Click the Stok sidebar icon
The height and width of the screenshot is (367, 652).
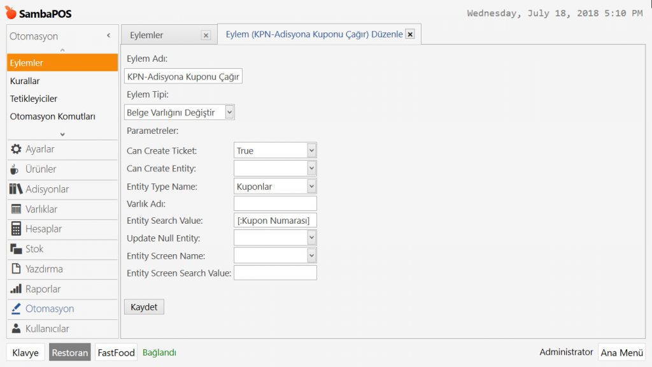coord(17,249)
